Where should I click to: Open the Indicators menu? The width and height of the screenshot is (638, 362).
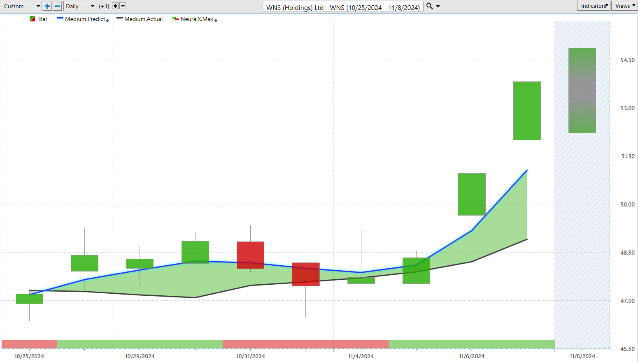(x=594, y=6)
